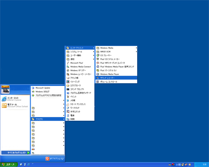Click the CD プレーヤー icon
This screenshot has width=209, height=167.
pos(98,55)
